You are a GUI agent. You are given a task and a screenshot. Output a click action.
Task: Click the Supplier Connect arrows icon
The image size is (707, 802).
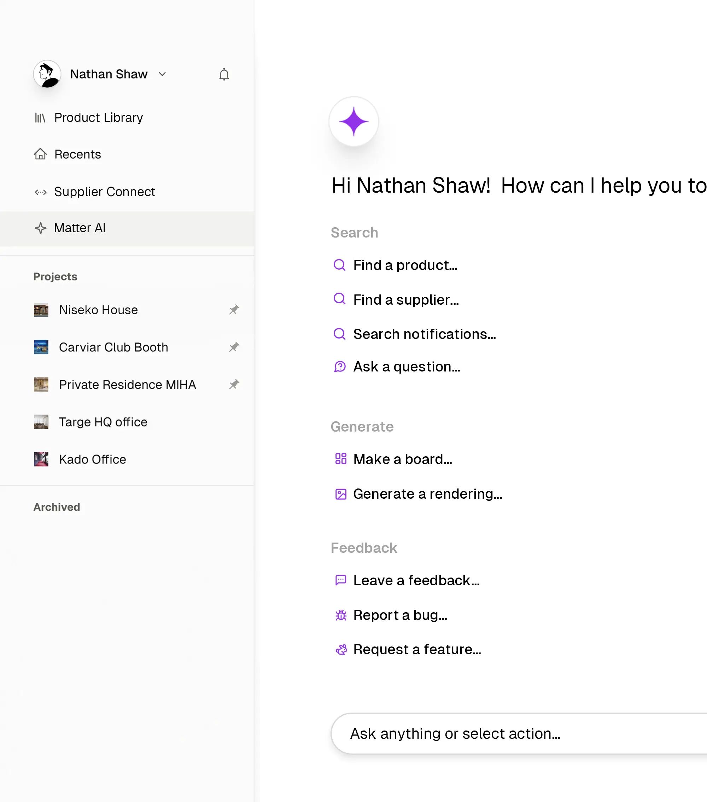point(40,192)
